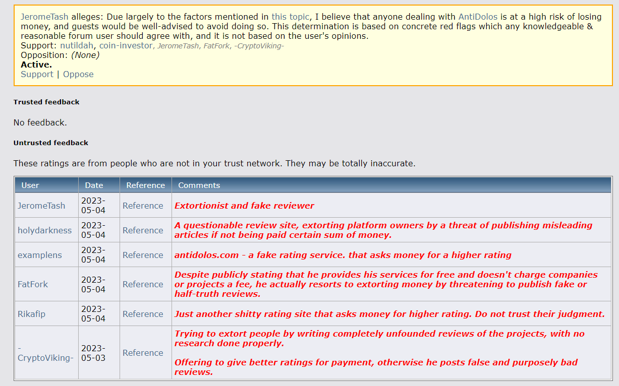The width and height of the screenshot is (619, 386).
Task: Click examplens's comment about antidolos.com fake rating service
Action: coord(343,255)
